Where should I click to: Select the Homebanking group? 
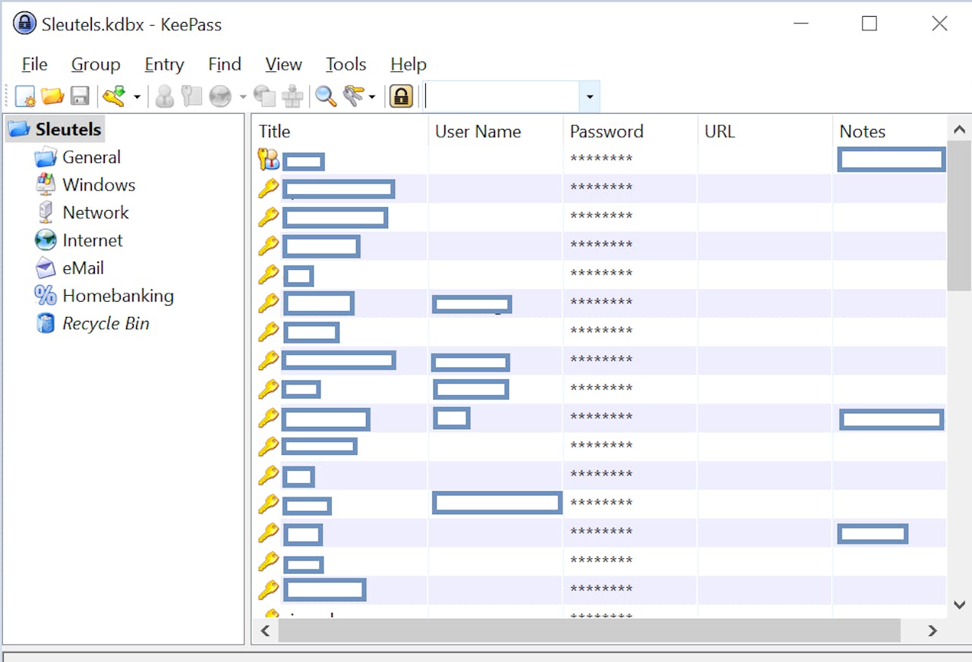tap(118, 296)
